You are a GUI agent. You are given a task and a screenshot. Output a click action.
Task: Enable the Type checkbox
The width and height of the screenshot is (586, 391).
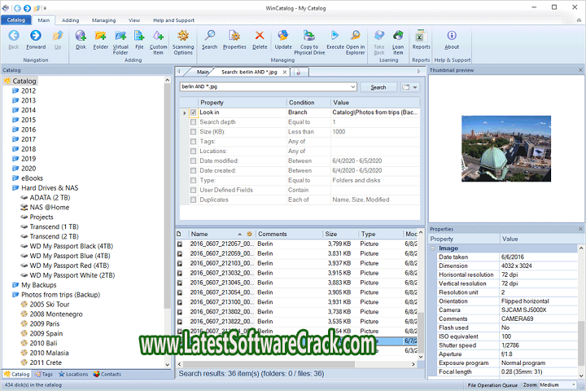coord(193,180)
